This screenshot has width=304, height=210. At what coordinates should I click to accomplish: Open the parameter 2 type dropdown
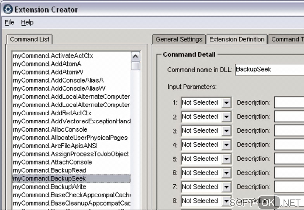tap(227, 117)
